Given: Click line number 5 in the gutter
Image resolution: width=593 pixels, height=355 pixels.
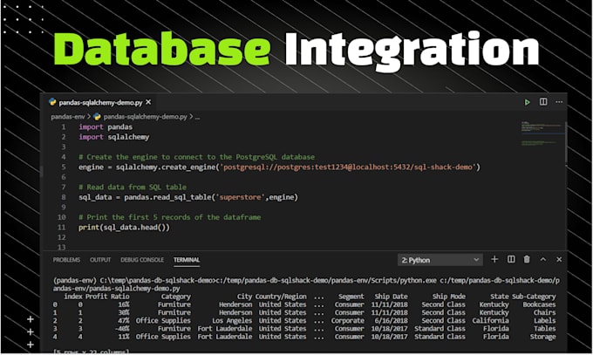Looking at the screenshot, I should coord(63,167).
